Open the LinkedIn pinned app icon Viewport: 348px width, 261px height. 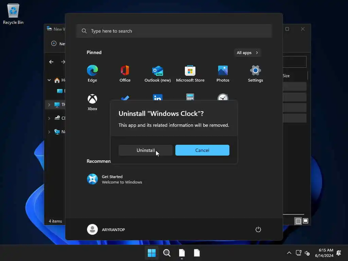click(x=158, y=97)
